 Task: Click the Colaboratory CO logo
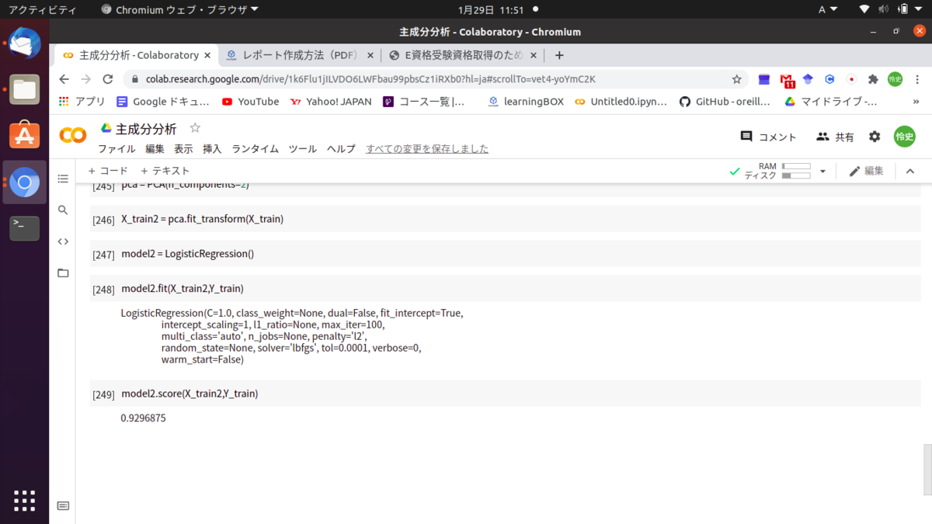(73, 135)
